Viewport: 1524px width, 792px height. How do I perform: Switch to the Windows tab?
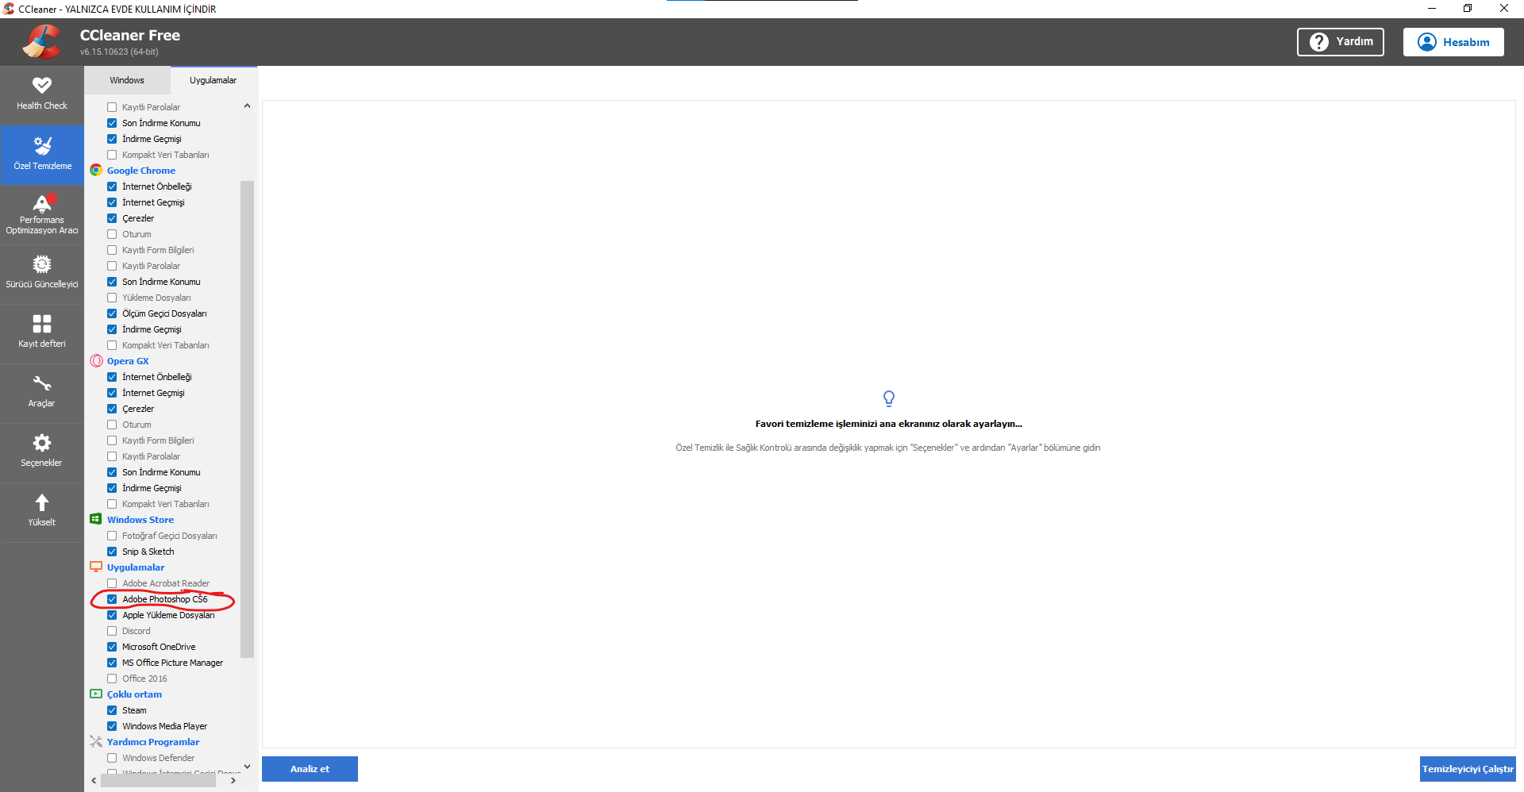tap(127, 80)
